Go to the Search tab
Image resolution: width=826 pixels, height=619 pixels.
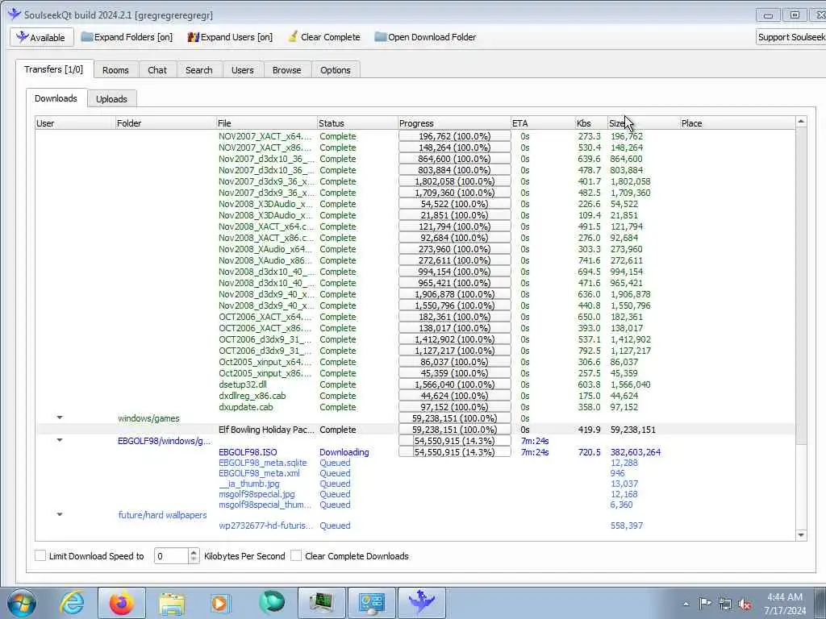coord(199,70)
